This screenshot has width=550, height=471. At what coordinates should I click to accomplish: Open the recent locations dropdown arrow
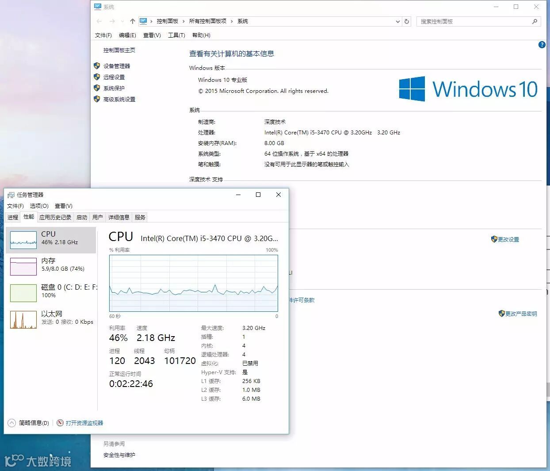pyautogui.click(x=122, y=21)
